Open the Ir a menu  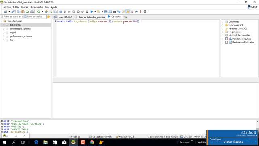click(47, 7)
